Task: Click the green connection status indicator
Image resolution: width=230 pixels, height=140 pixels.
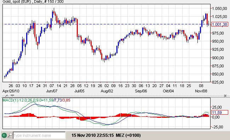Action: pos(4,135)
